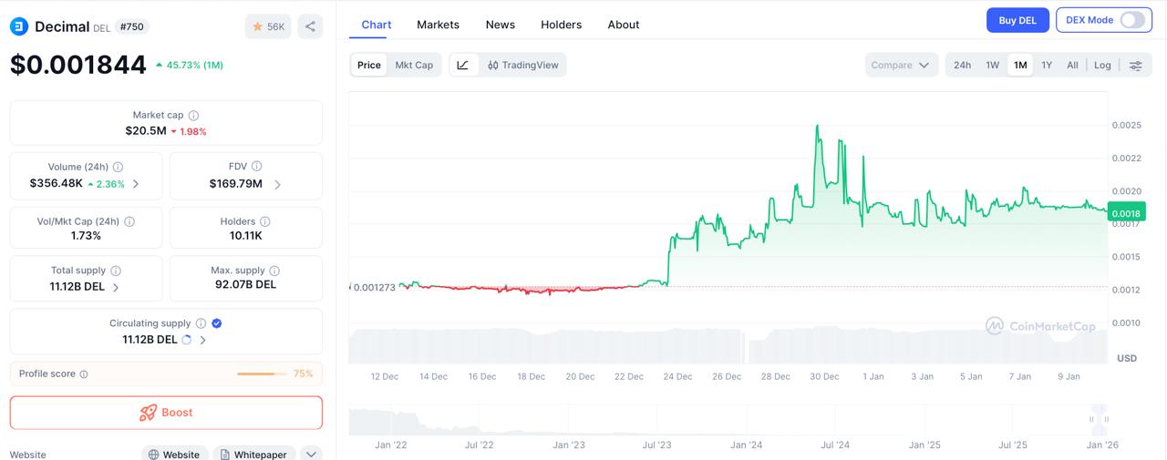The width and height of the screenshot is (1167, 460).
Task: Switch to the Markets tab
Action: [x=438, y=25]
